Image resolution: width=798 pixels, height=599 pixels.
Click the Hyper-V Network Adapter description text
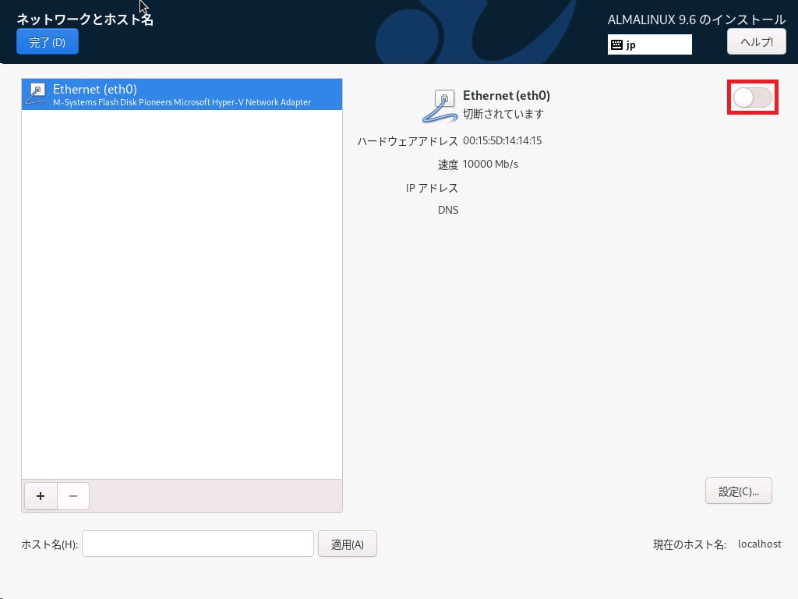(182, 102)
